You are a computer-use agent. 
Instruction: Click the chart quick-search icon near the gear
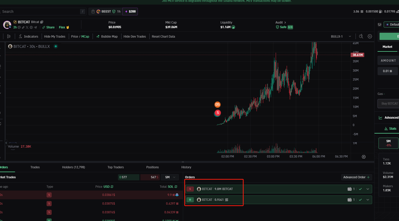361,36
